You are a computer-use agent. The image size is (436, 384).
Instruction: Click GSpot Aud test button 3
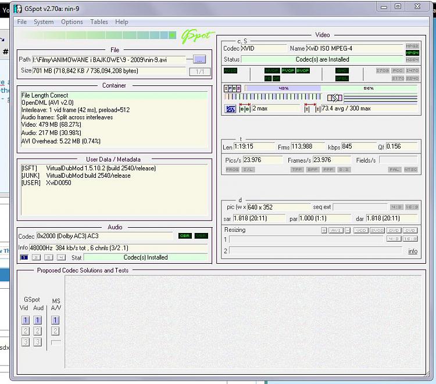tap(38, 342)
